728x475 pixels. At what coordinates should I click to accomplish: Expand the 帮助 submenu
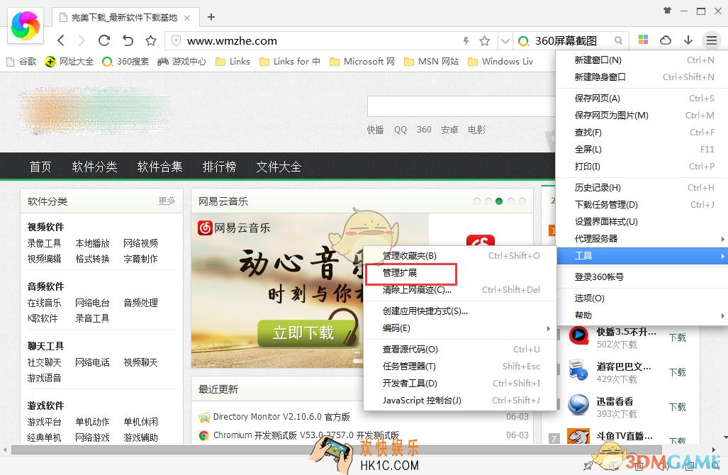[642, 315]
